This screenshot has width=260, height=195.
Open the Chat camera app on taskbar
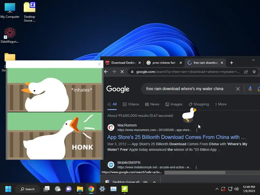click(69, 189)
